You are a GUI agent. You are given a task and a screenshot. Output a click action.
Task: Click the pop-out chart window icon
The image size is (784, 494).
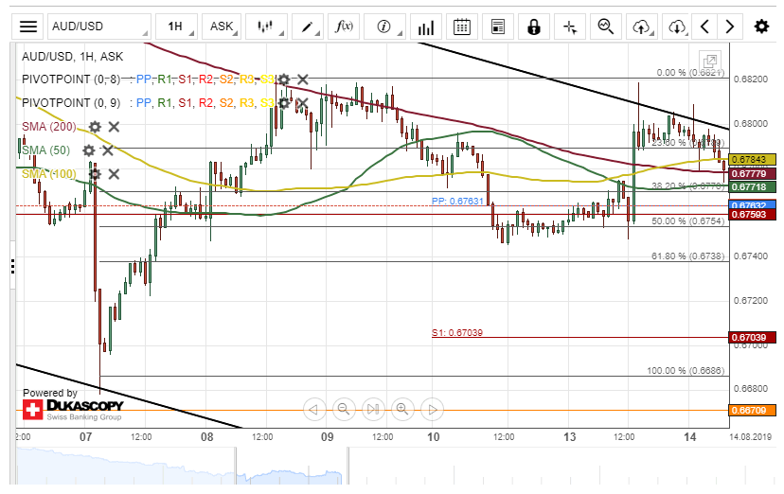point(709,61)
